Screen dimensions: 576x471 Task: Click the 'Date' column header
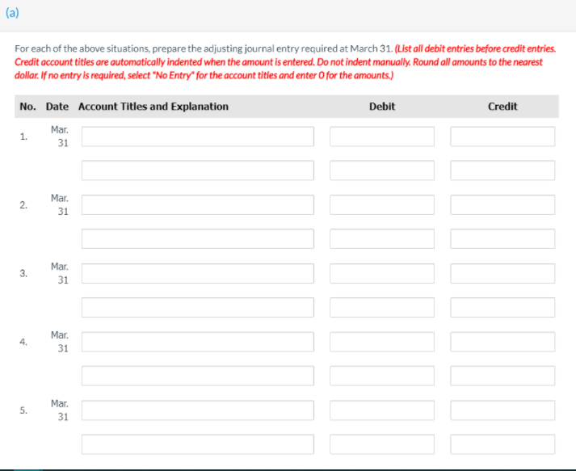tap(57, 107)
